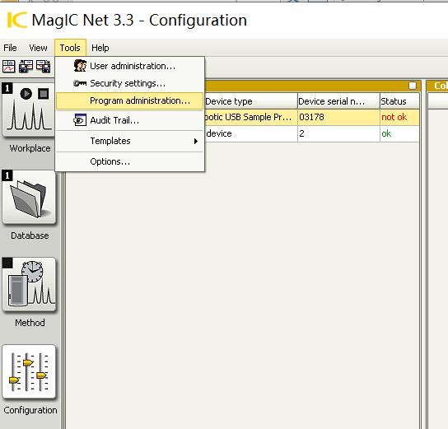
Task: Click the Security settings key icon
Action: point(80,83)
